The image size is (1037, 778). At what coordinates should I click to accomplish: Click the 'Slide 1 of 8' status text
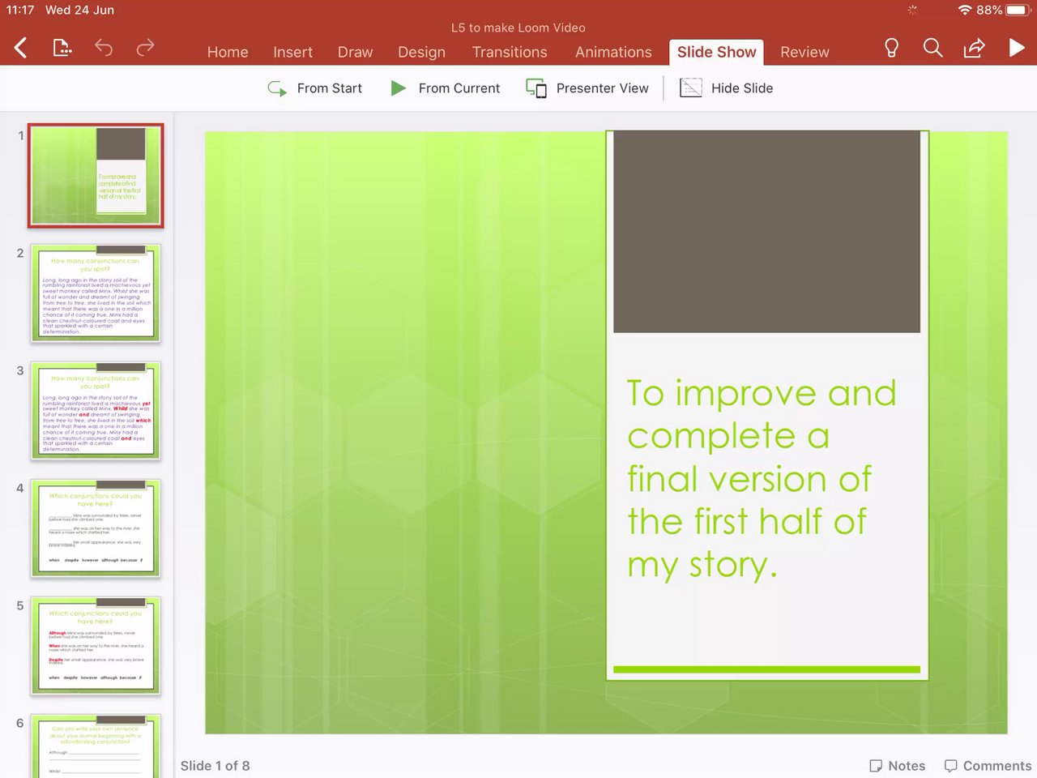pyautogui.click(x=215, y=766)
